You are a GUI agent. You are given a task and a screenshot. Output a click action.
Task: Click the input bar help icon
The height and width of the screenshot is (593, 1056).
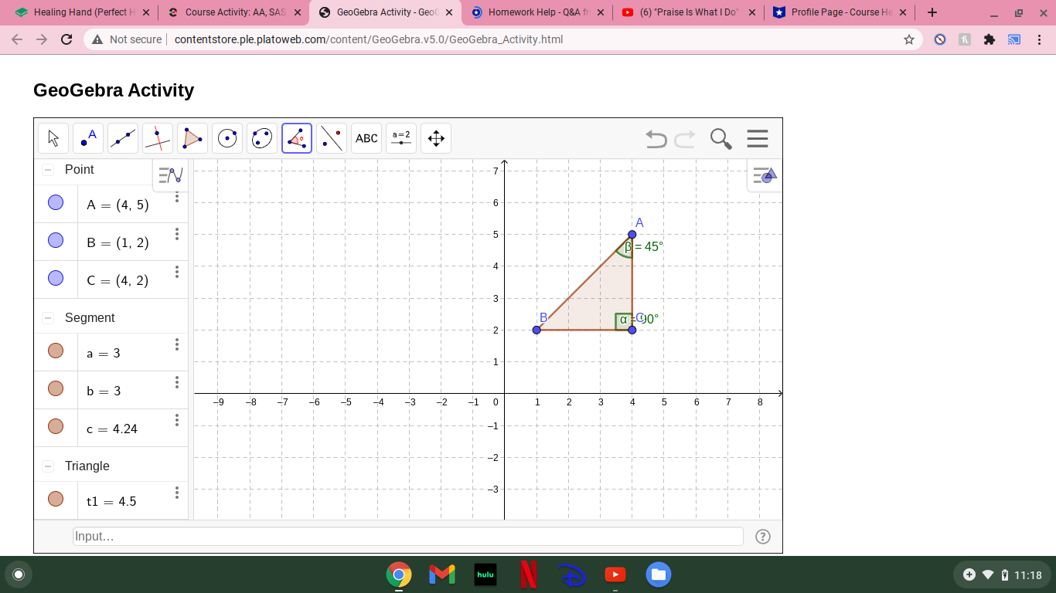pos(763,537)
